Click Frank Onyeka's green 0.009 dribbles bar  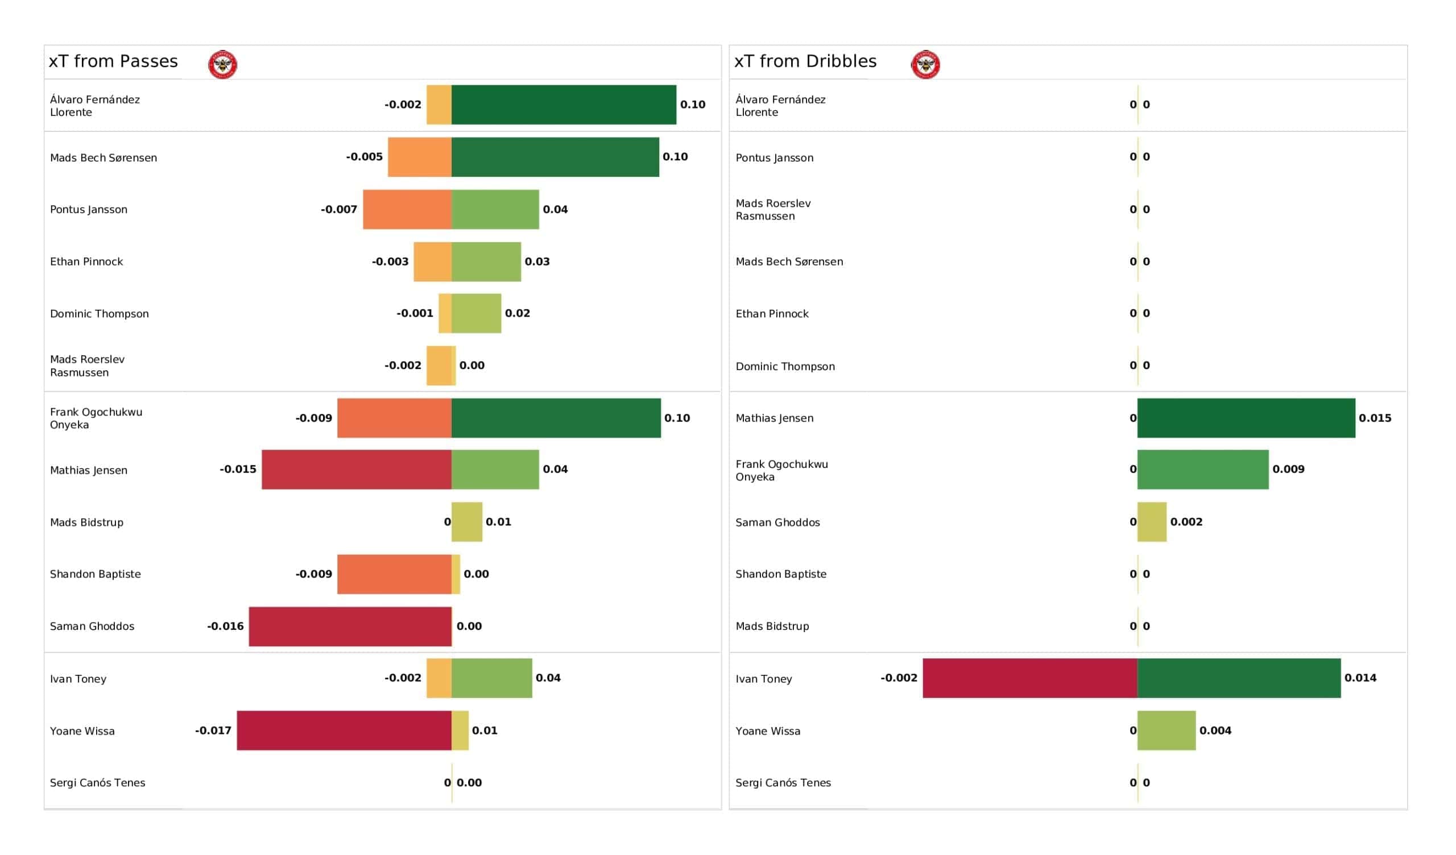coord(1202,469)
